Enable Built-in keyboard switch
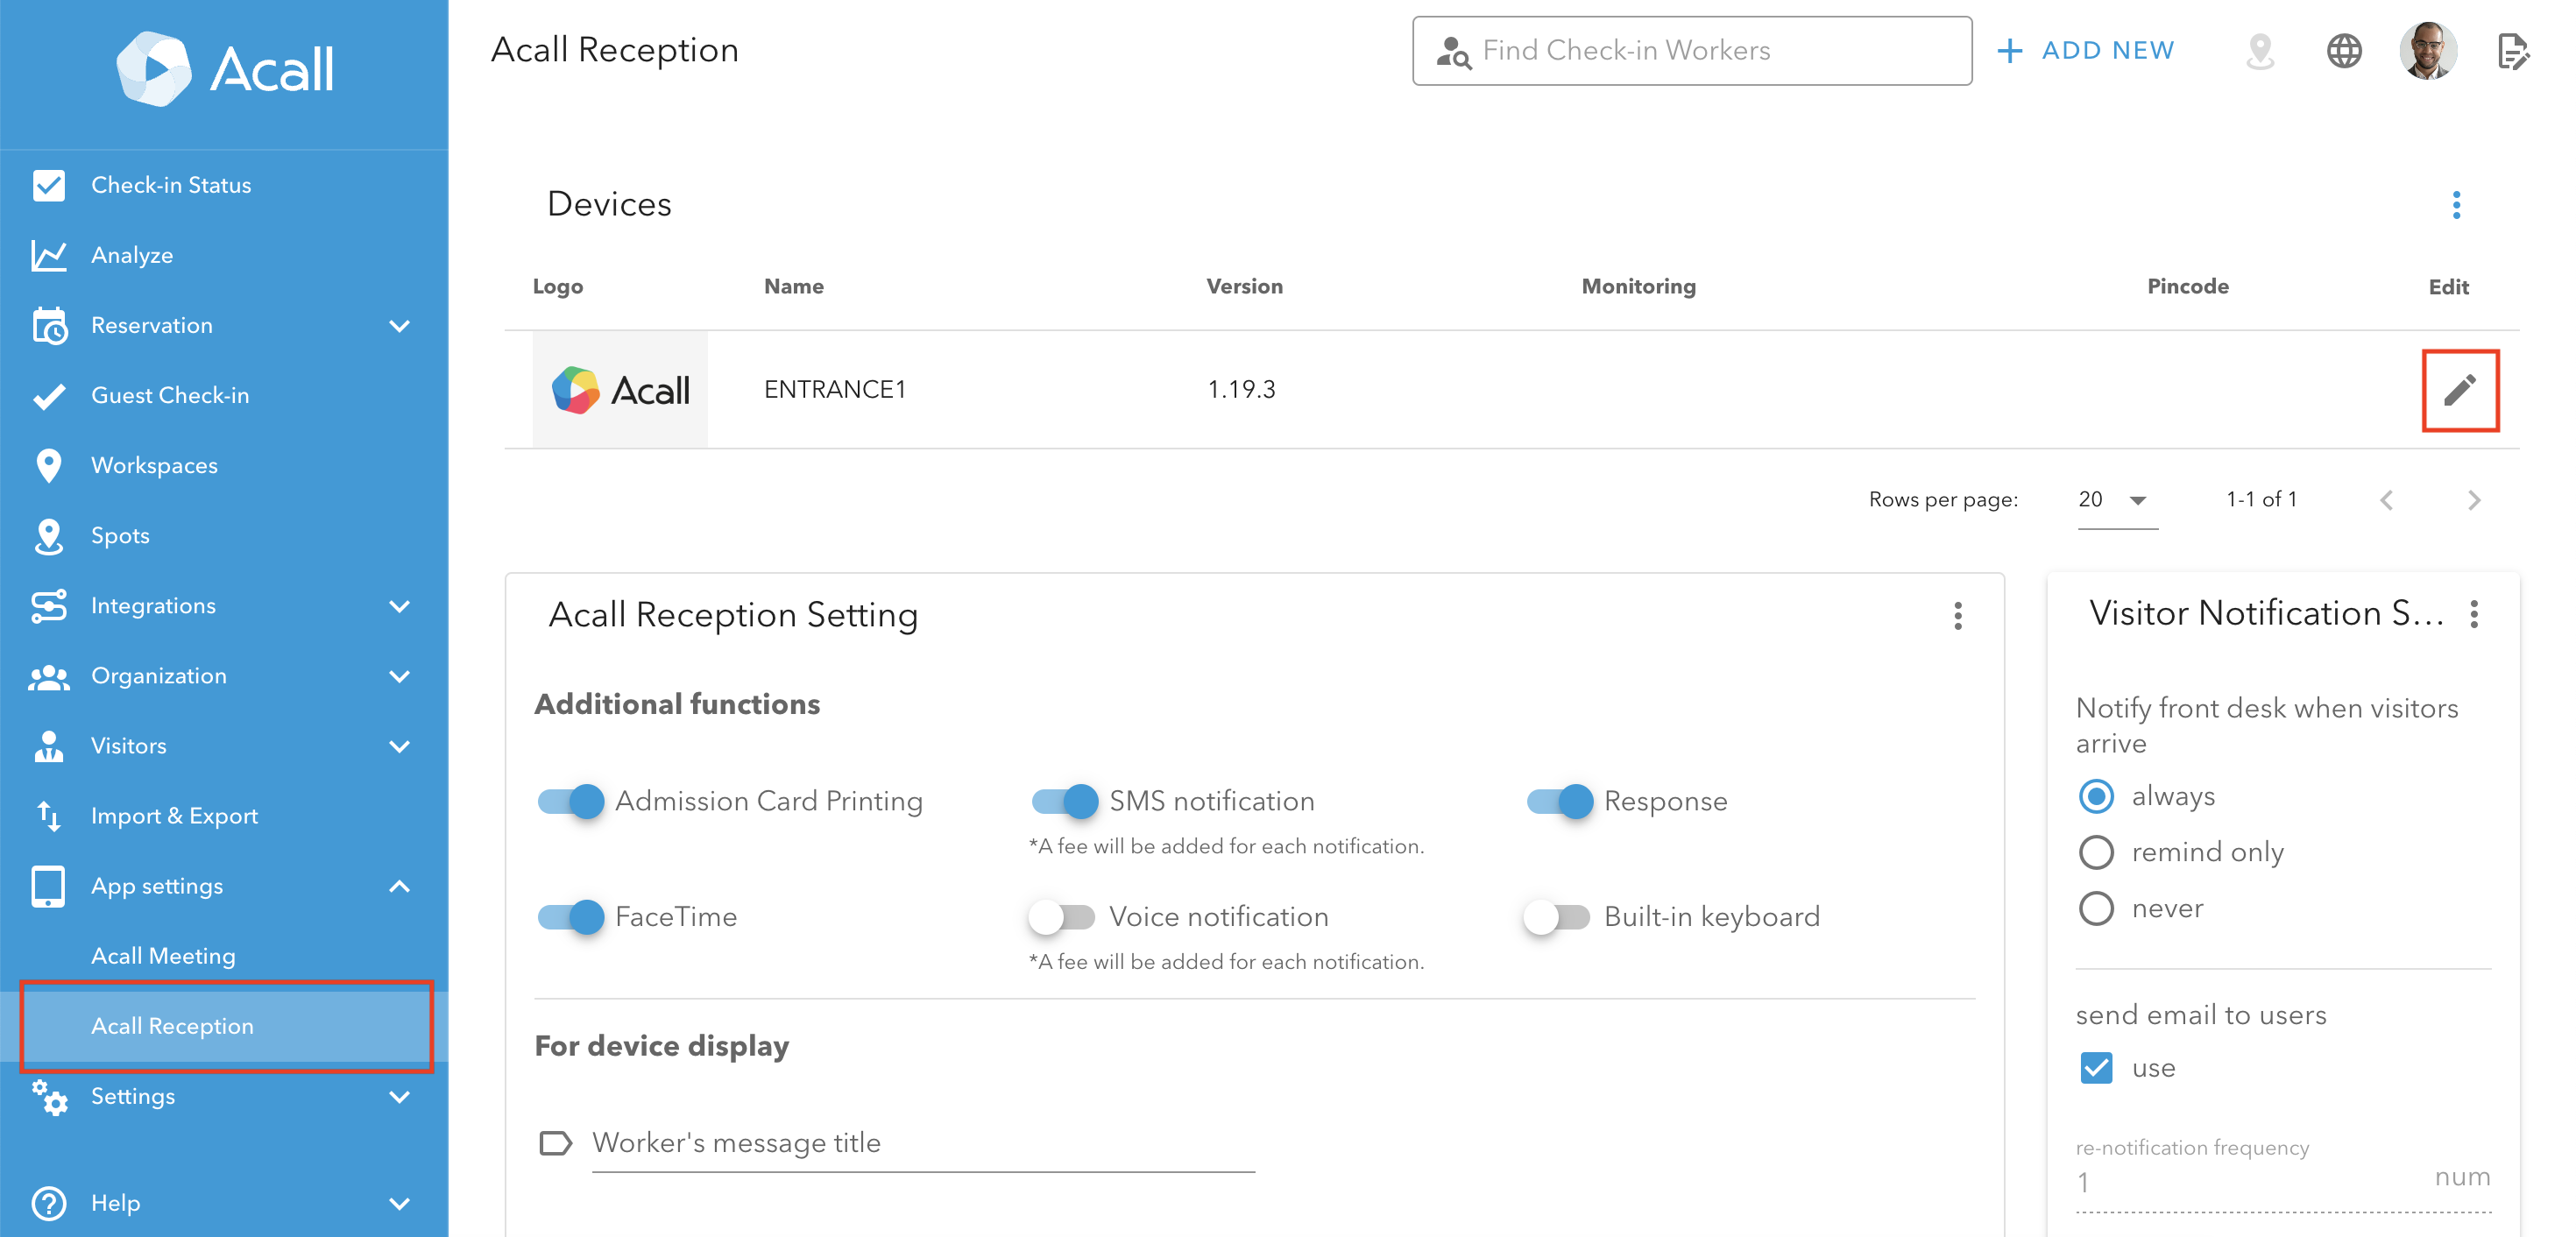The width and height of the screenshot is (2576, 1237). pos(1557,917)
